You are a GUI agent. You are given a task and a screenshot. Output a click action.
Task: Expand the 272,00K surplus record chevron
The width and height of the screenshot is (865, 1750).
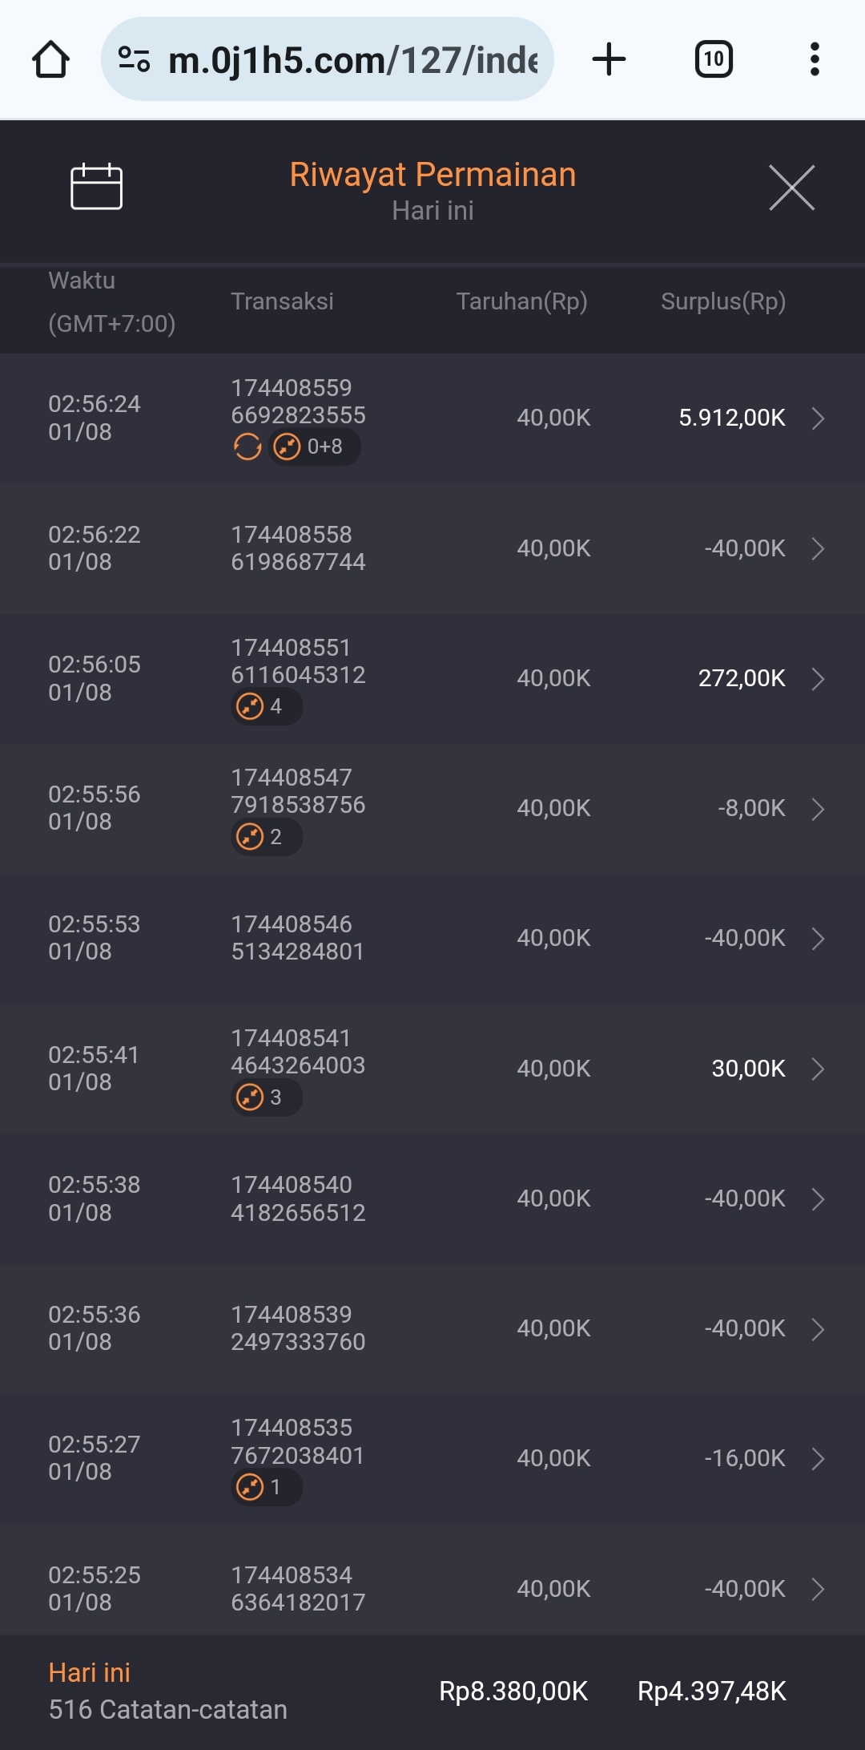(818, 679)
